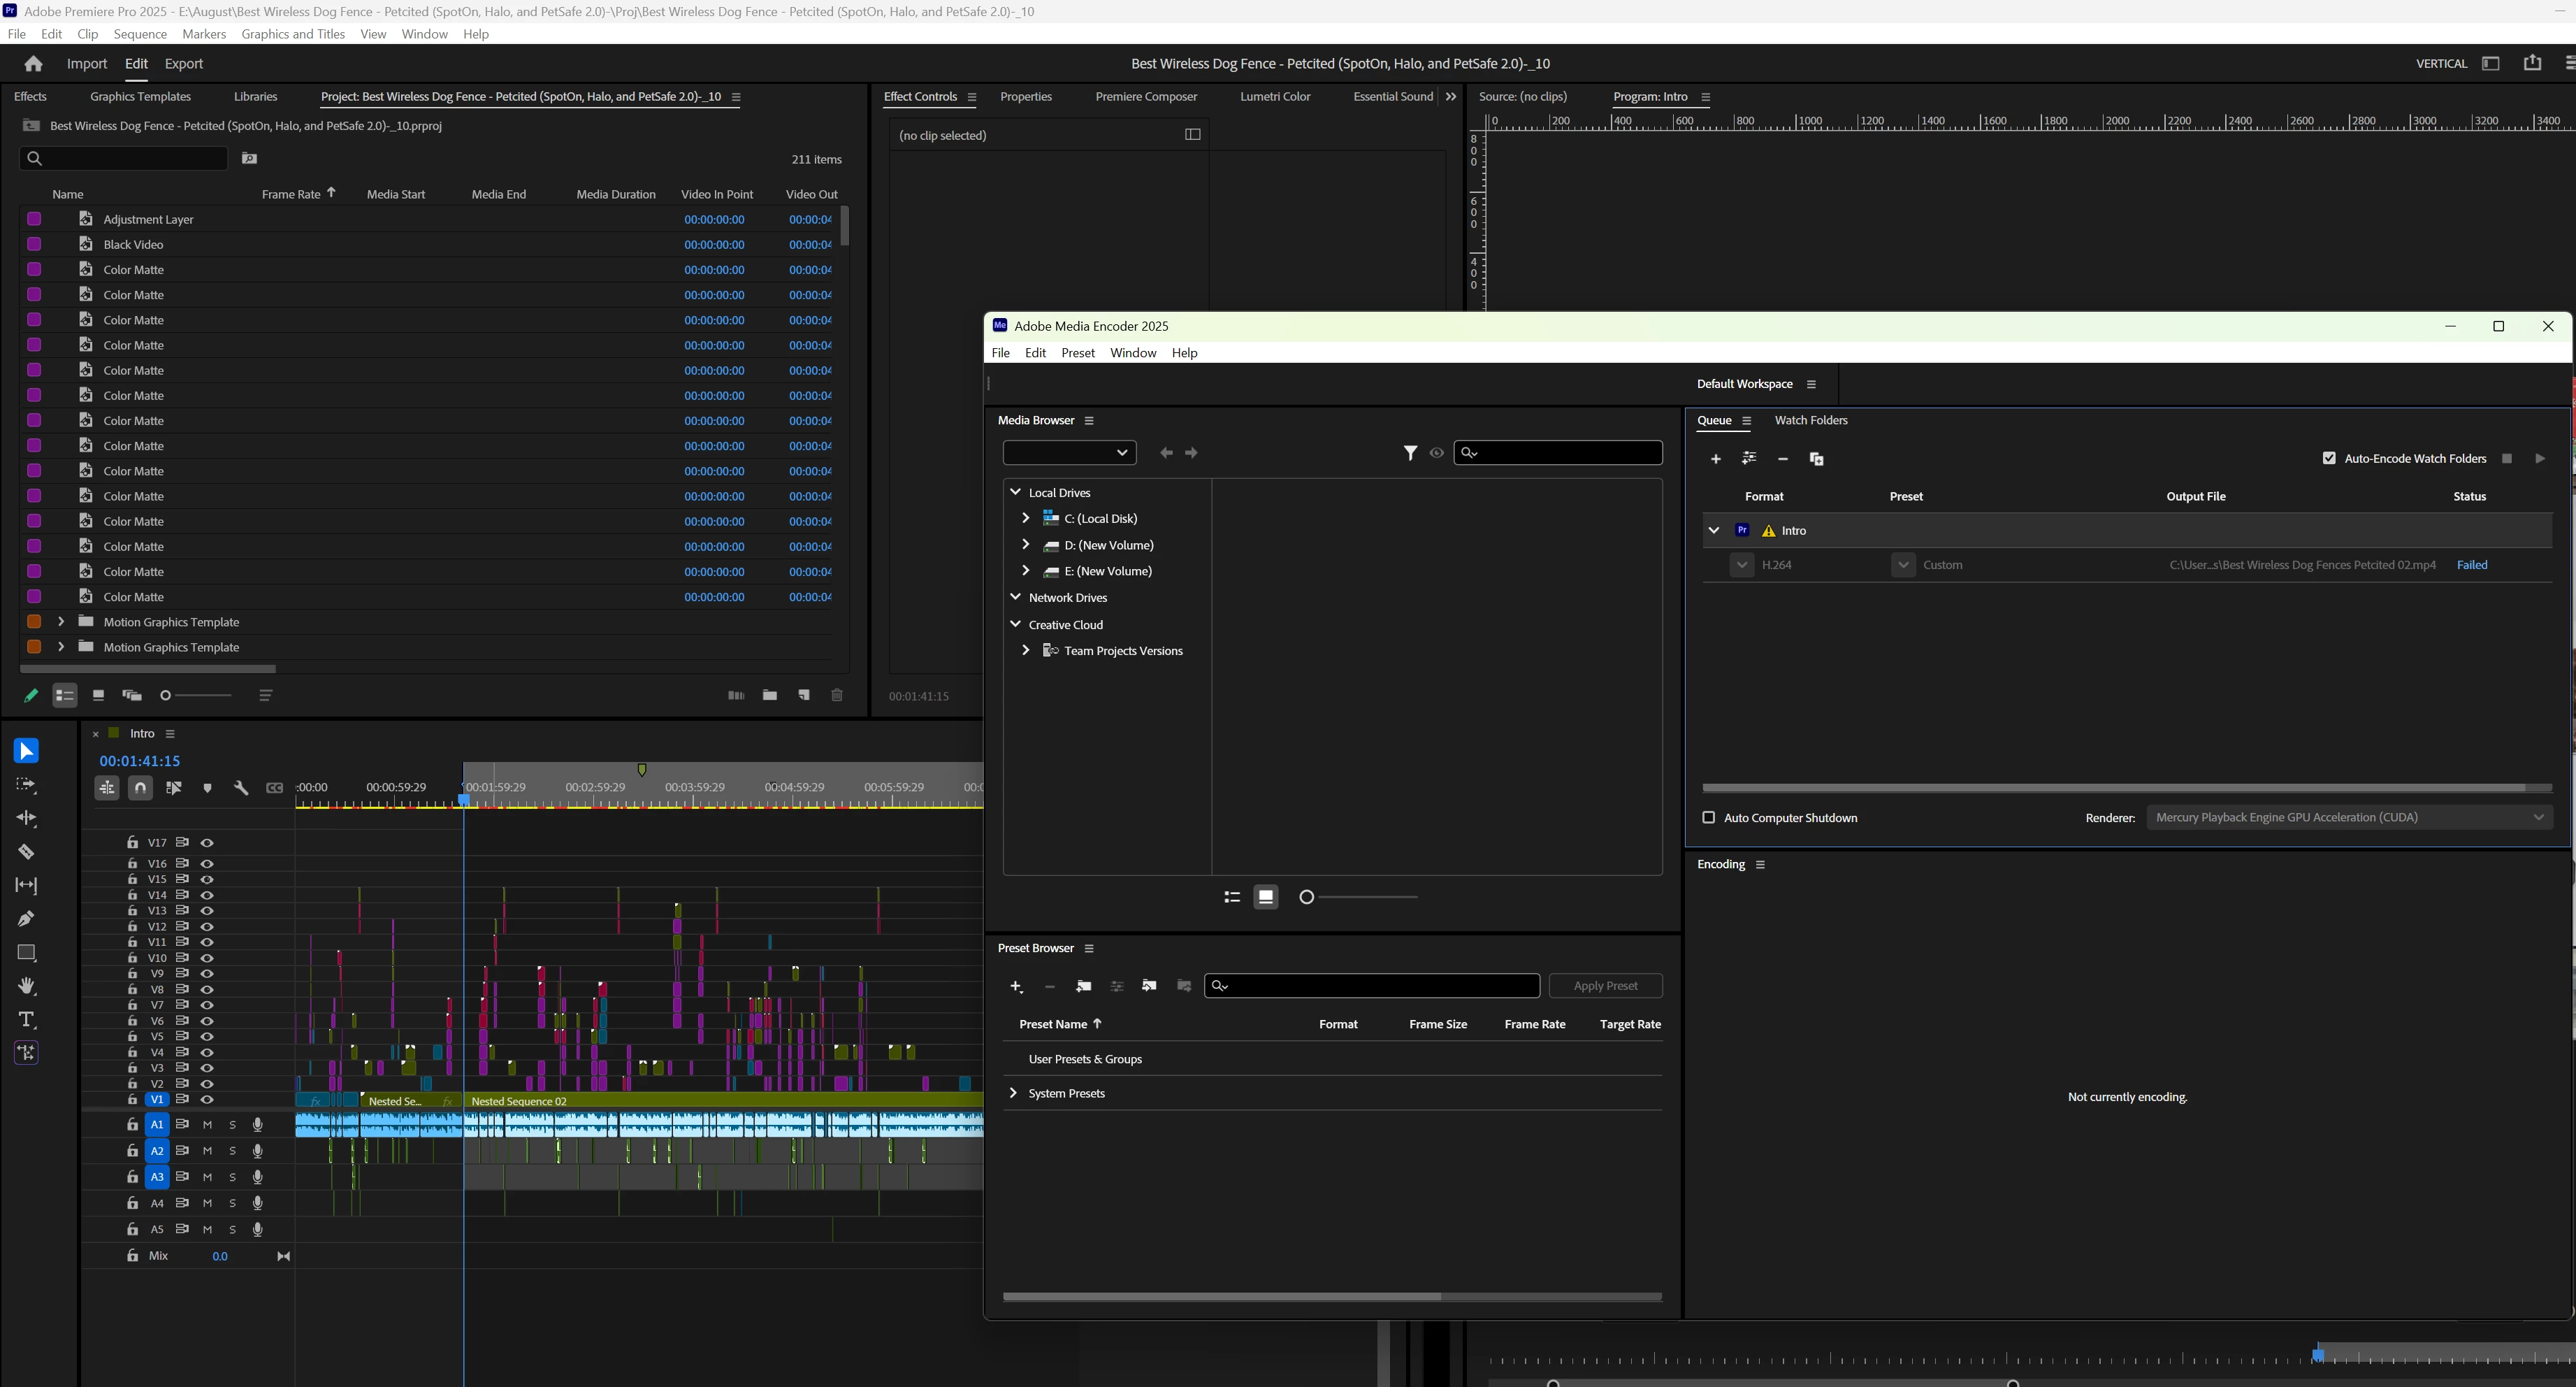
Task: Hide track V17 with eye icon
Action: (x=207, y=843)
